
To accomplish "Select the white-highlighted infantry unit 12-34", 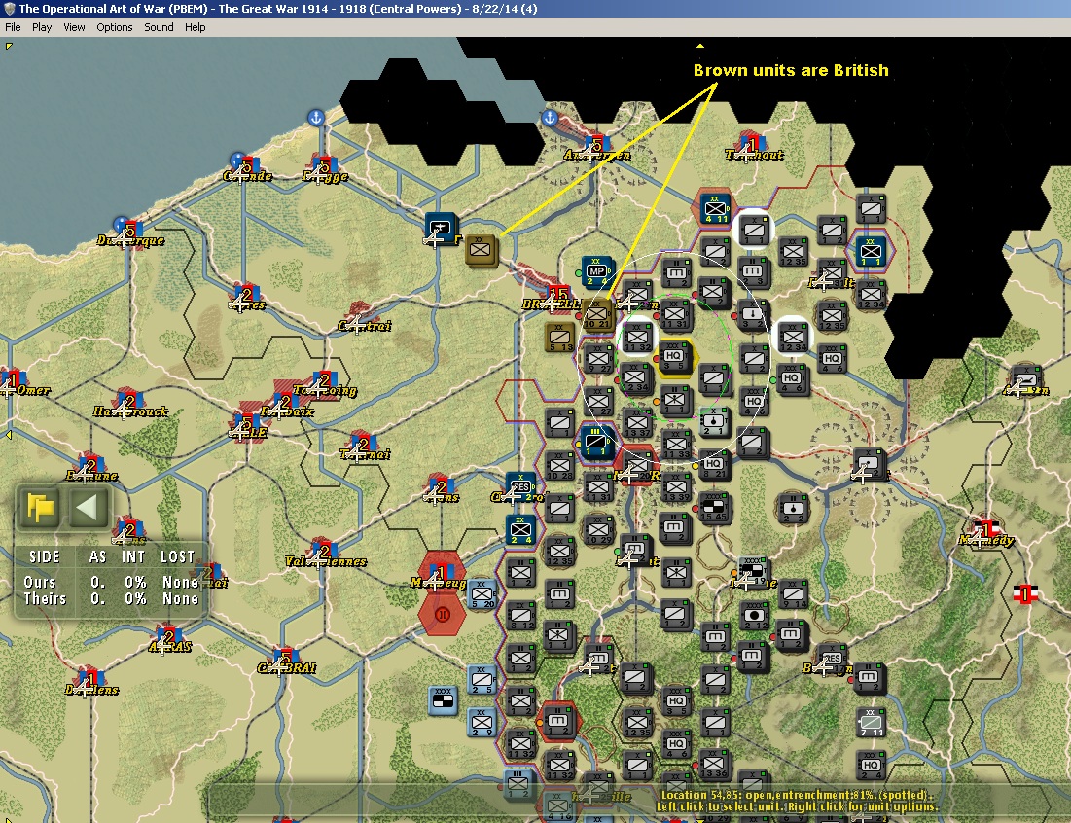I will (x=793, y=337).
